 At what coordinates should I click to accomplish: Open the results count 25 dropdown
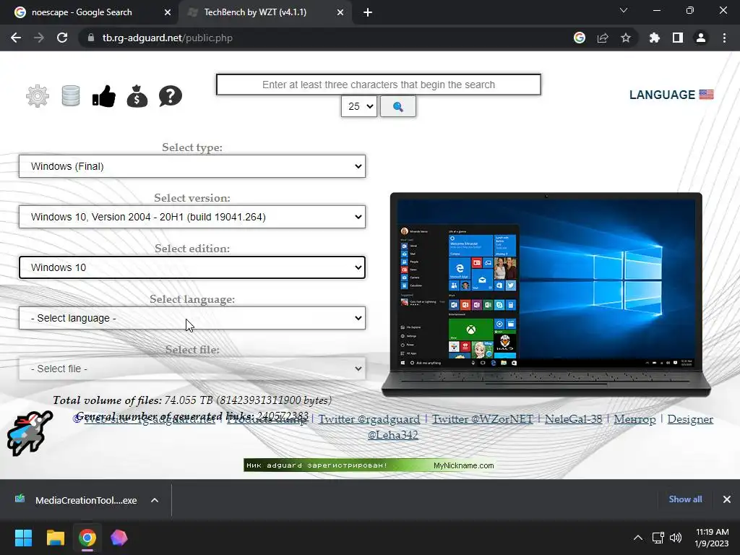(x=358, y=107)
